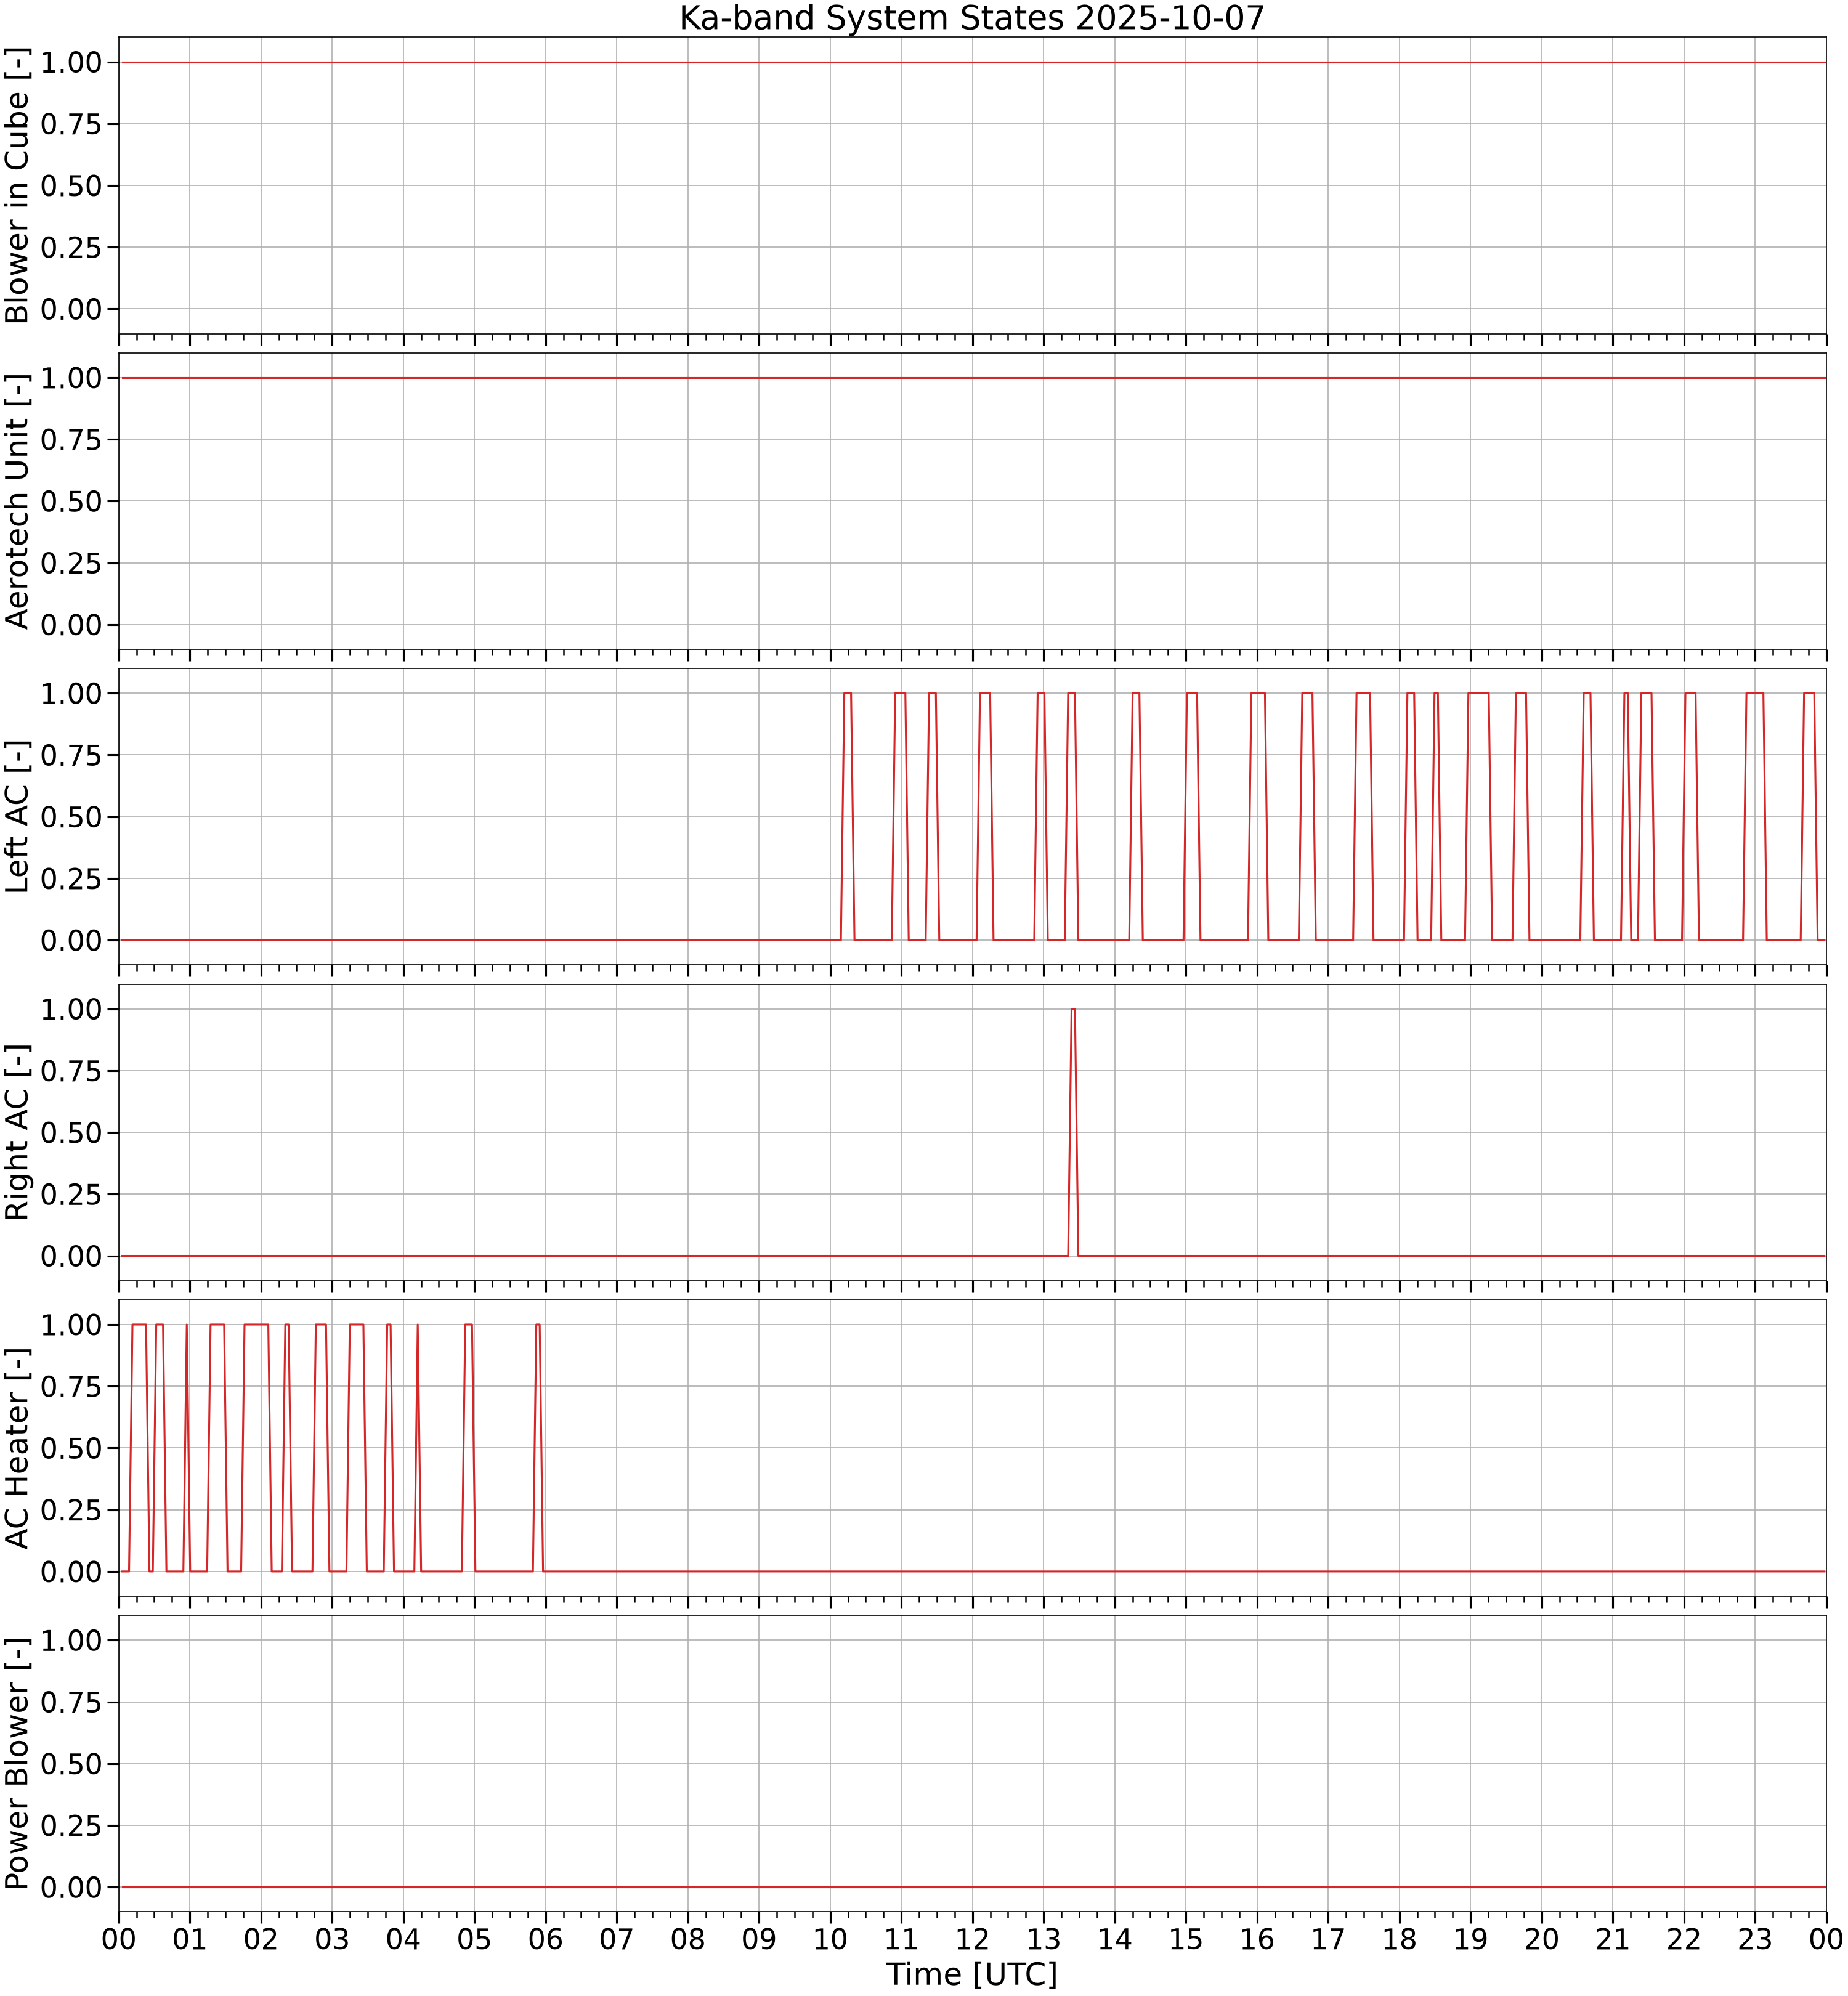The height and width of the screenshot is (1996, 1848).
Task: Click the AC Heater axis label
Action: tap(17, 1448)
